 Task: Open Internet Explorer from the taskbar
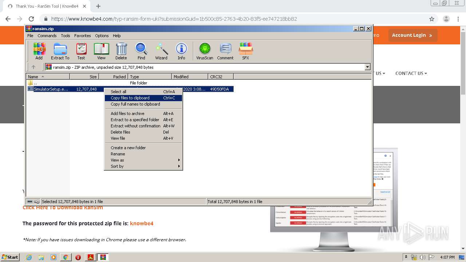(x=29, y=257)
